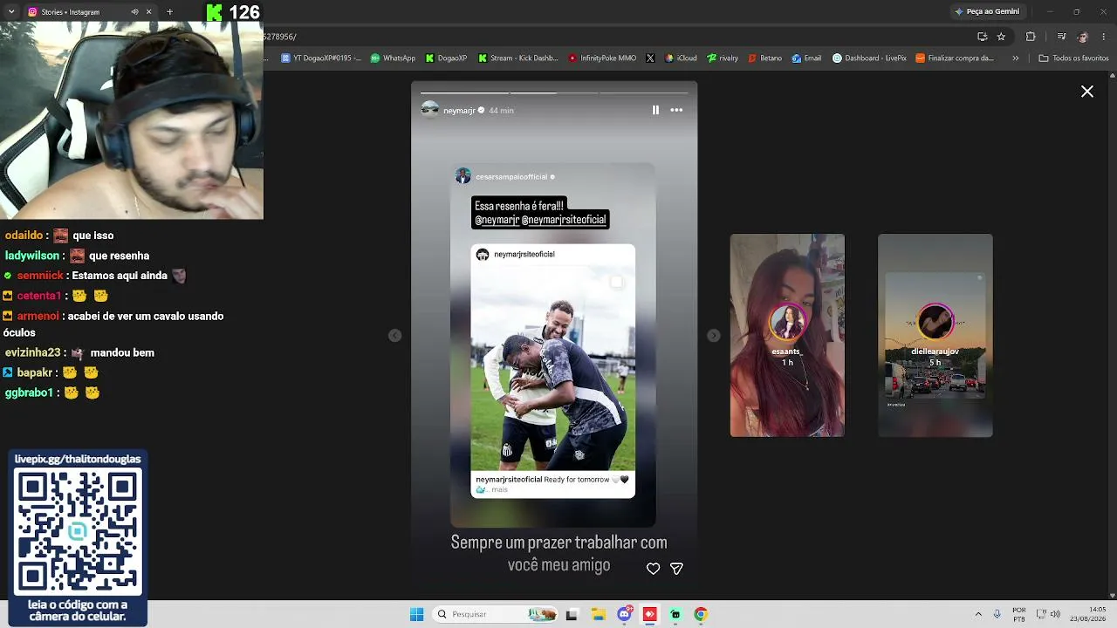Open the cesarsampaioofficial reshared profile link

tap(511, 177)
